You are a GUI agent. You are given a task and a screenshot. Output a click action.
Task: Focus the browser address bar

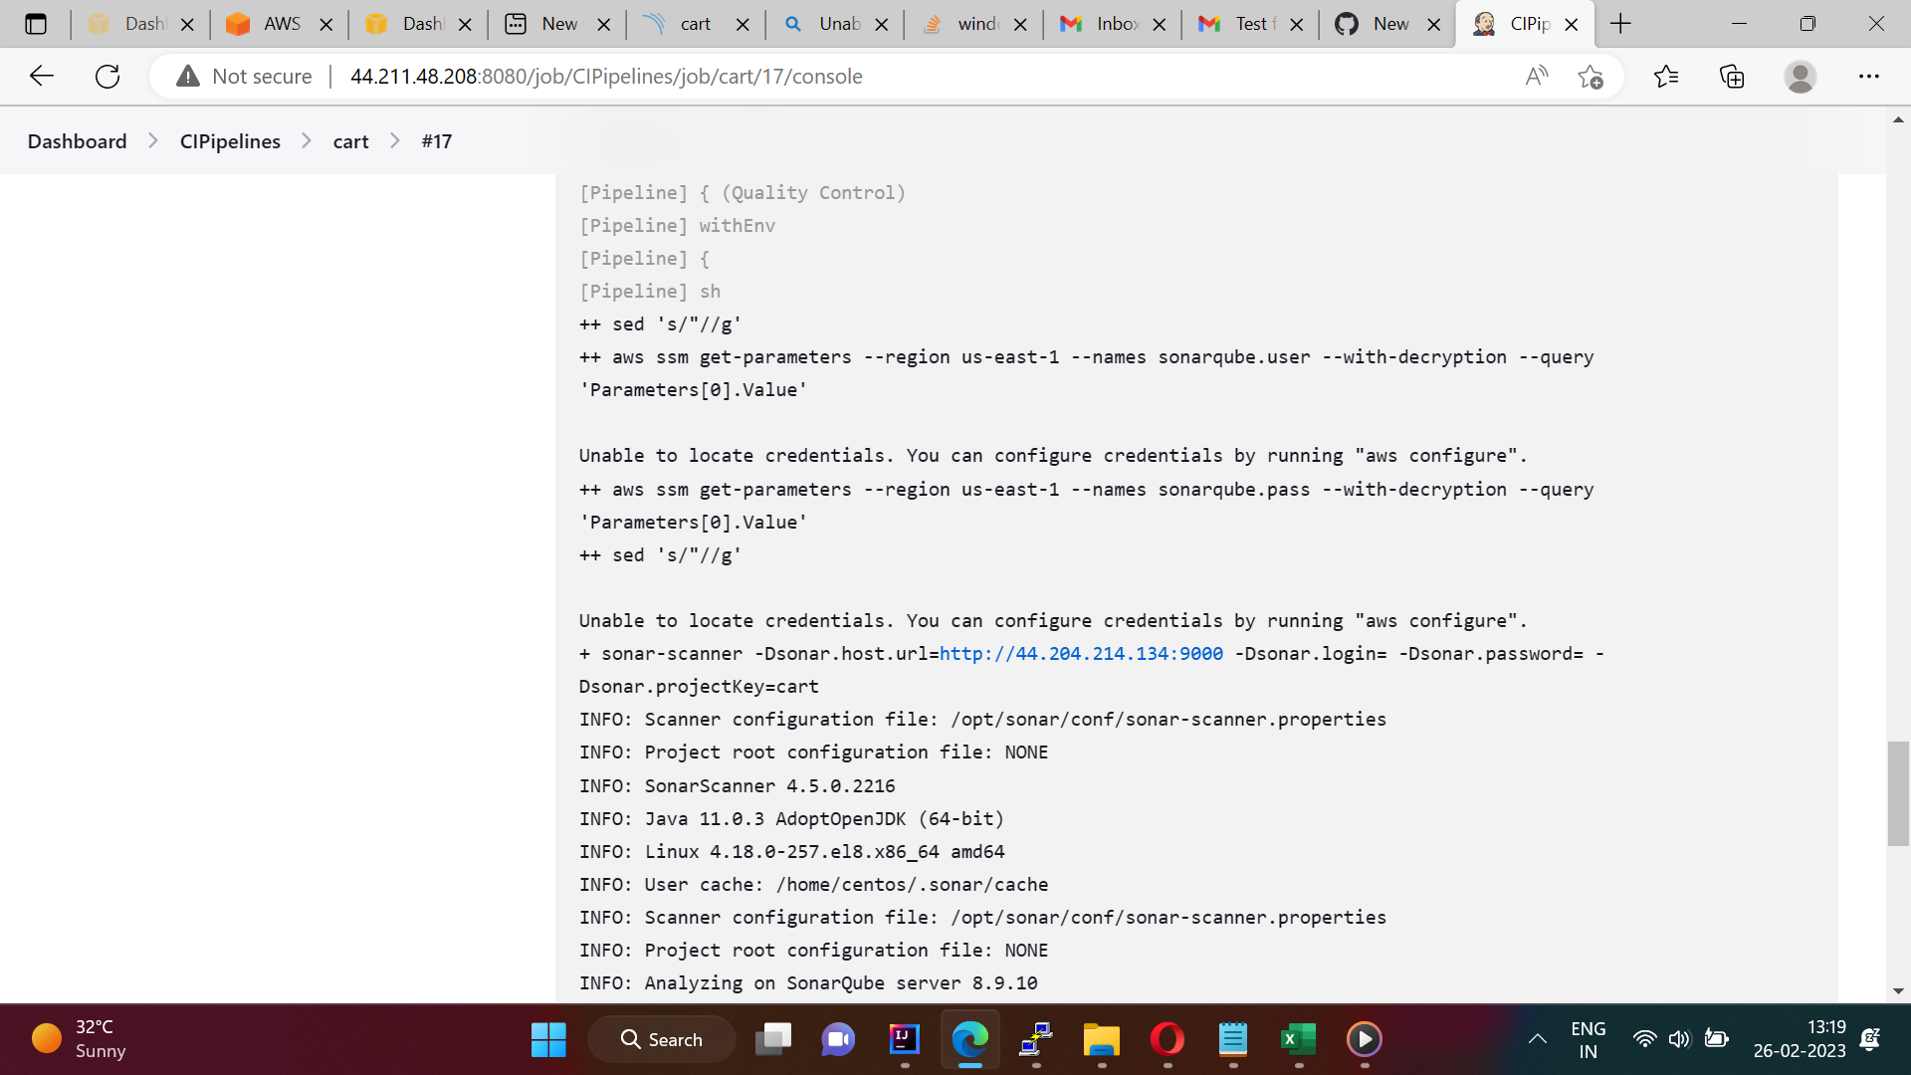pos(697,76)
